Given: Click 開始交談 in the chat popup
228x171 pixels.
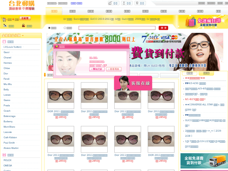Looking at the screenshot, I should coord(97,69).
